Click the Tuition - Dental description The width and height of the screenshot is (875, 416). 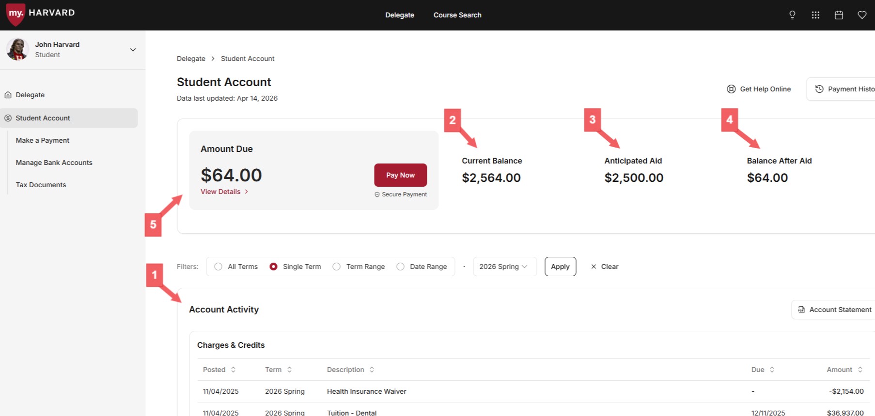[352, 413]
